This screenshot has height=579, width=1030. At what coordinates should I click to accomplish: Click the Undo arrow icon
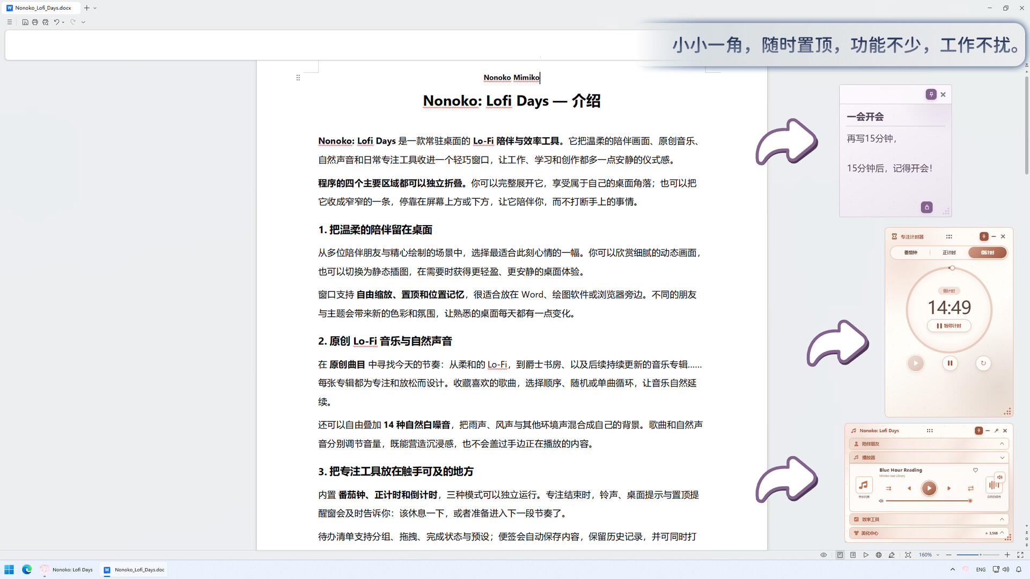(x=56, y=22)
